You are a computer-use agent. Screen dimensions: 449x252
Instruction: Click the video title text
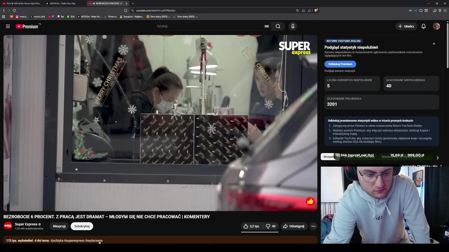107,217
